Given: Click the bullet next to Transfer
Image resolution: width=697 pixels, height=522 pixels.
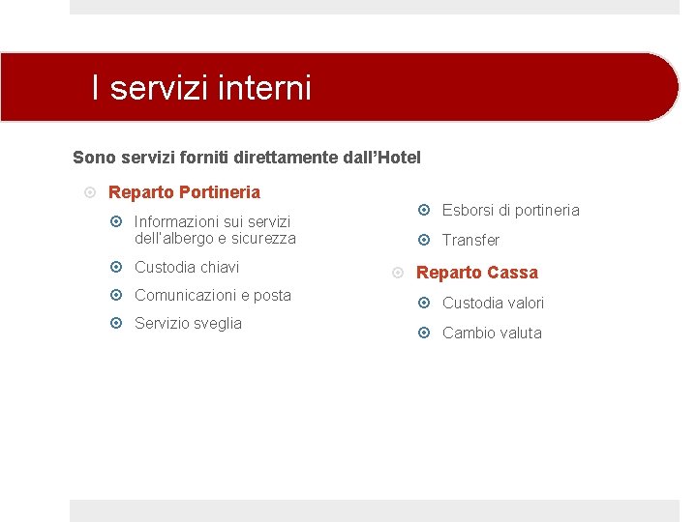Looking at the screenshot, I should pos(424,240).
